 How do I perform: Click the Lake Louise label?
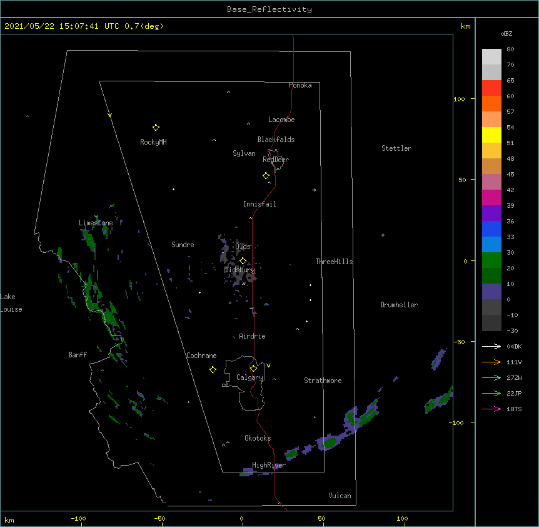pyautogui.click(x=11, y=303)
